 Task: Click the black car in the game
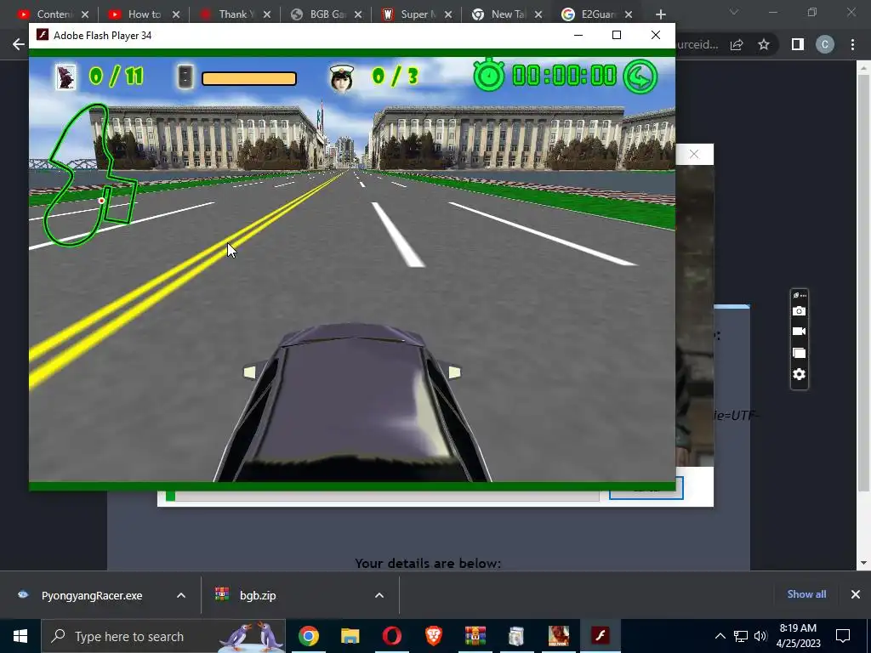point(352,403)
